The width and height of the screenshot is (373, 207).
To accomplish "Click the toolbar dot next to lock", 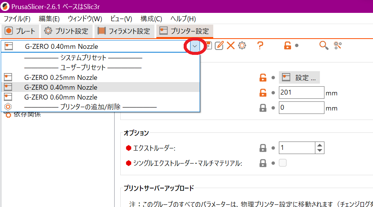I will [297, 45].
